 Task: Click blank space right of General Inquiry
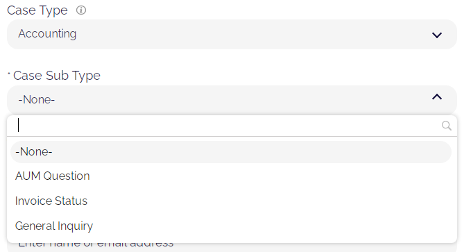coord(271,226)
